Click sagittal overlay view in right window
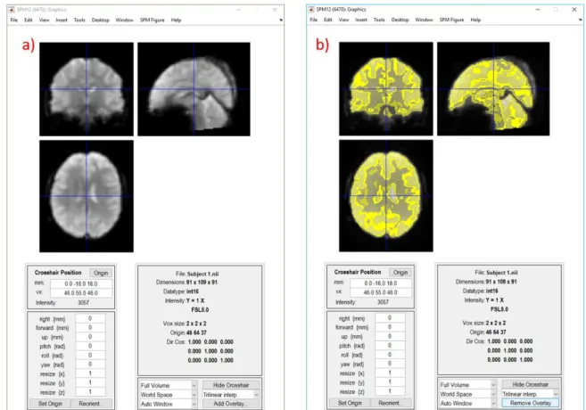This screenshot has width=586, height=410. pos(493,89)
